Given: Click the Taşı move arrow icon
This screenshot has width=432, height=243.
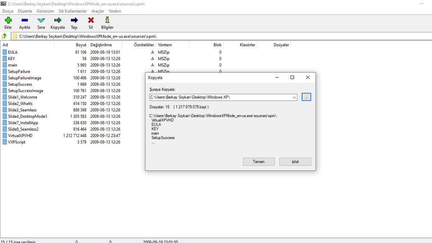Looking at the screenshot, I should point(74,21).
